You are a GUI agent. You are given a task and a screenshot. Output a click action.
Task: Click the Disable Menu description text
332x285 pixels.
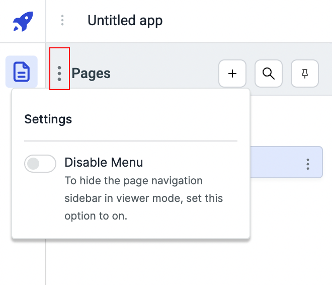click(x=143, y=198)
